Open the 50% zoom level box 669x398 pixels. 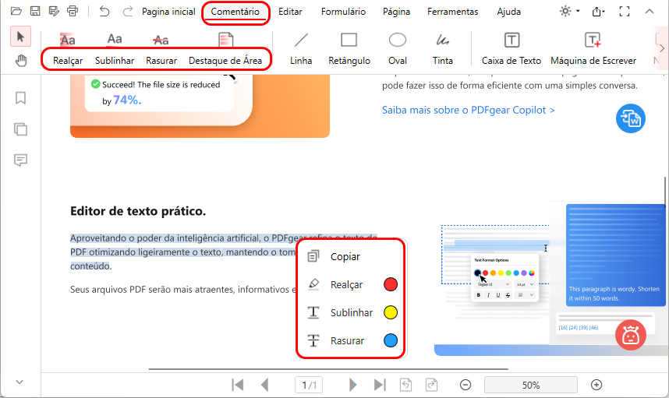click(x=531, y=386)
